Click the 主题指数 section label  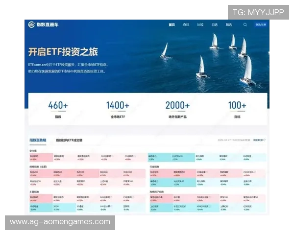(x=34, y=192)
